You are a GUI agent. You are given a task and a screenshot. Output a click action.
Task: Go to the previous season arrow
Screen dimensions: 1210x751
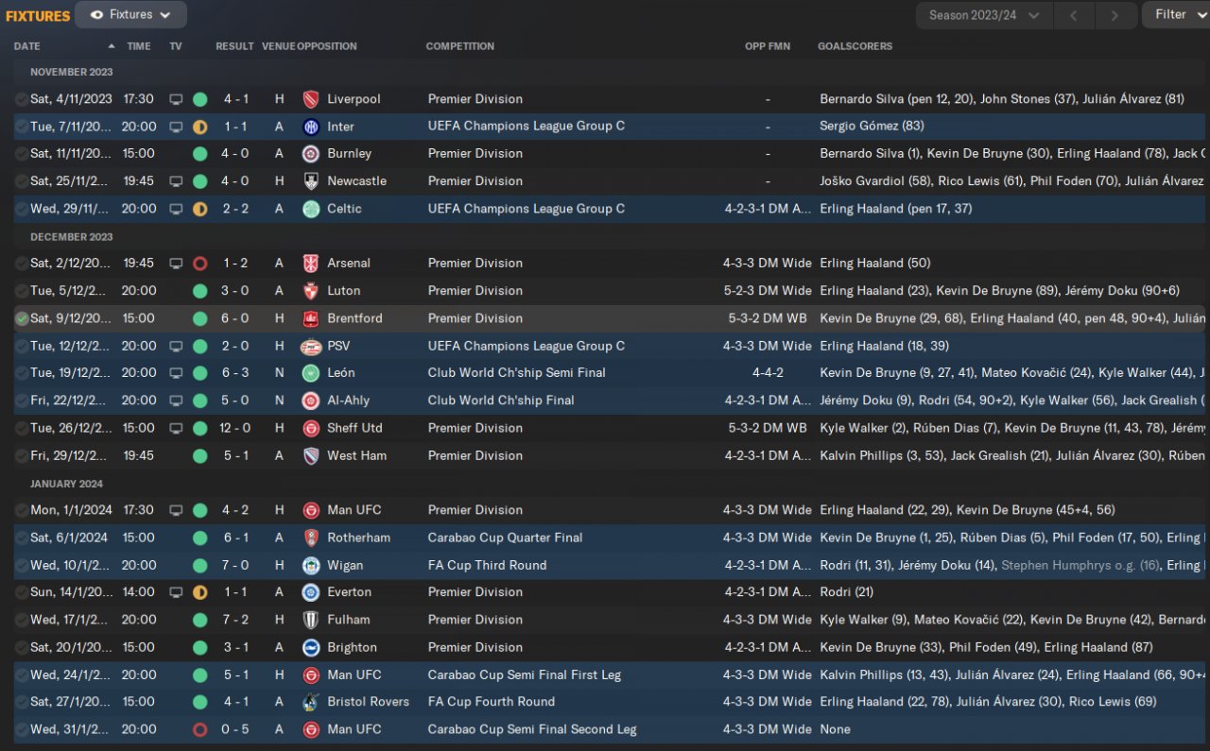(x=1073, y=15)
